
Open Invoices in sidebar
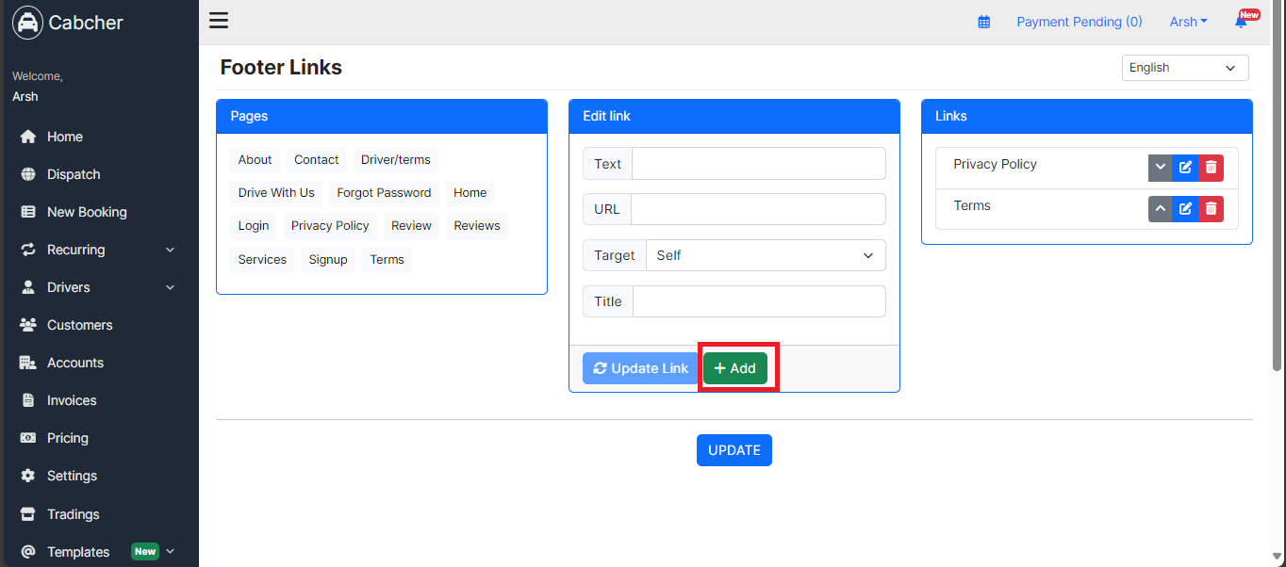(x=72, y=400)
